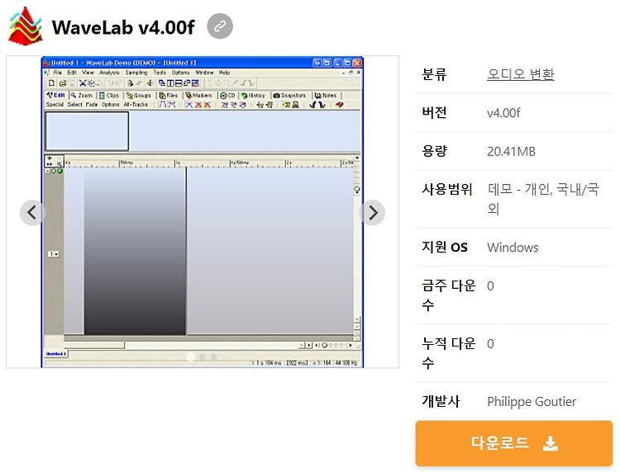Open the Analysis menu in the WaveLab screenshot
Screen dimensions: 620x472
(109, 73)
